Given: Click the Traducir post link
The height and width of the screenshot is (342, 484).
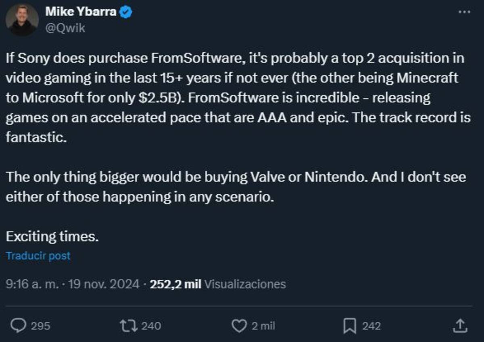Looking at the screenshot, I should click(x=38, y=256).
